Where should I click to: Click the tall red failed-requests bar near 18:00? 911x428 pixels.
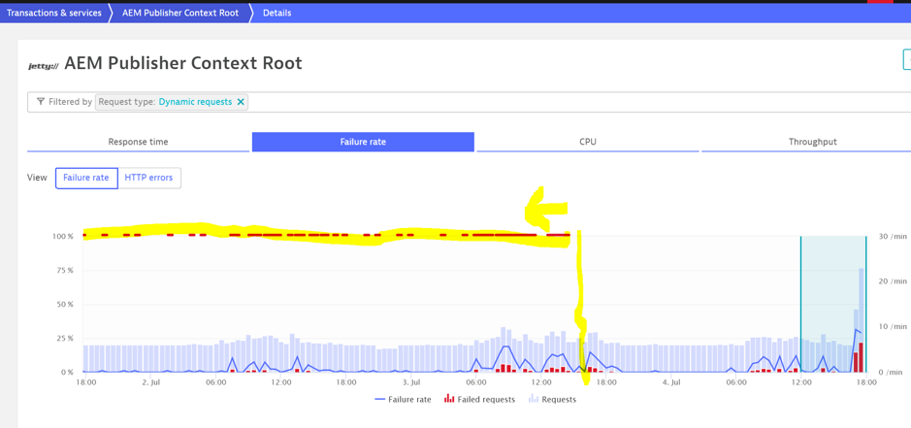point(861,357)
